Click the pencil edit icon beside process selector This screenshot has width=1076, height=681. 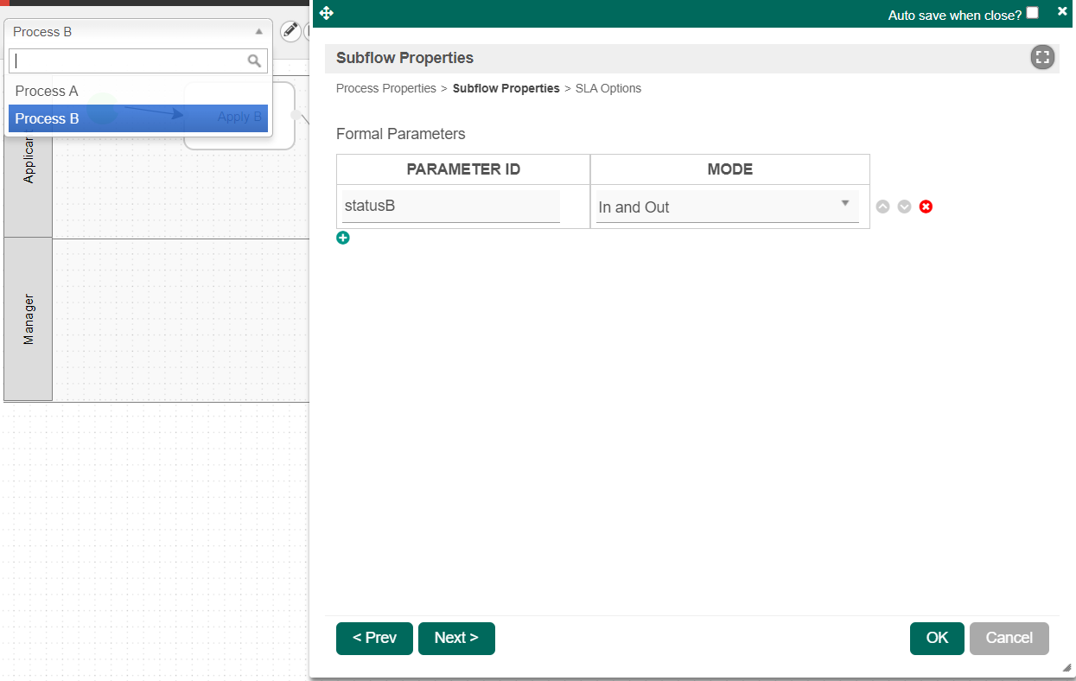(x=291, y=32)
